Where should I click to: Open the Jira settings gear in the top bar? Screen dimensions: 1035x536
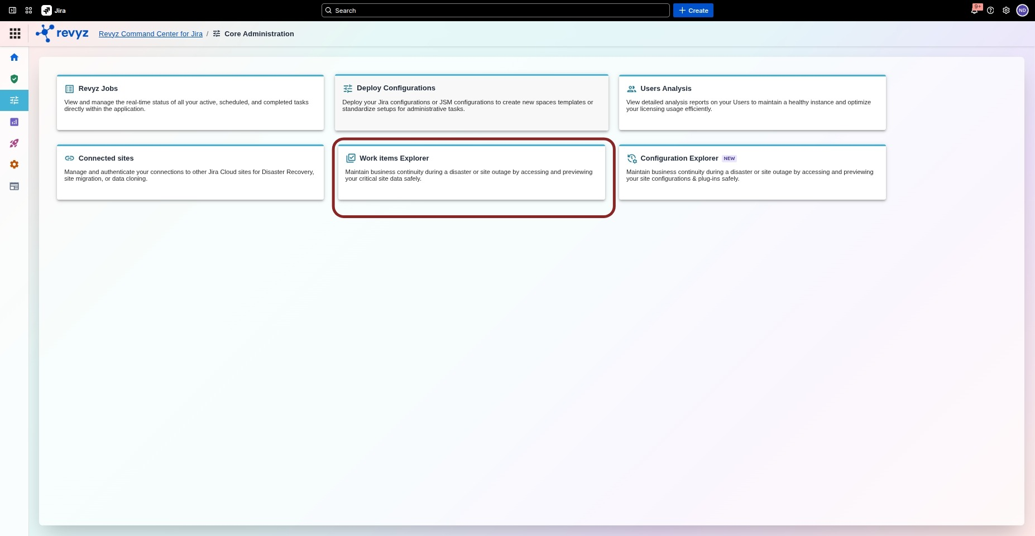[x=1006, y=11]
